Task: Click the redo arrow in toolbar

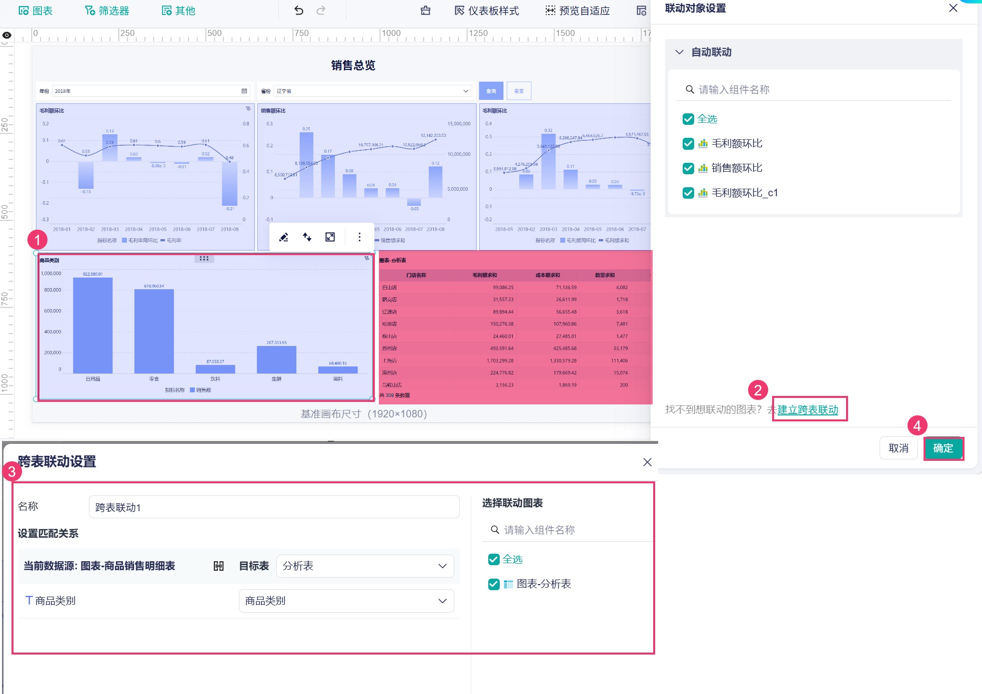Action: point(321,10)
